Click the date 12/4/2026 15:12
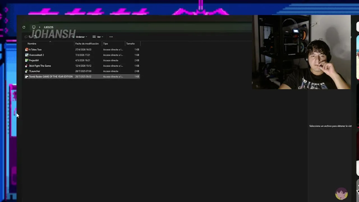Viewport: 359px width, 202px height. pos(83,66)
